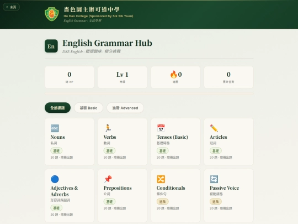This screenshot has height=224, width=298.
Task: Click the blue circle Adjectives icon
Action: [x=55, y=179]
